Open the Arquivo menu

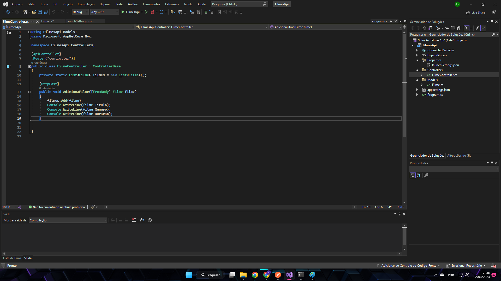click(x=17, y=4)
